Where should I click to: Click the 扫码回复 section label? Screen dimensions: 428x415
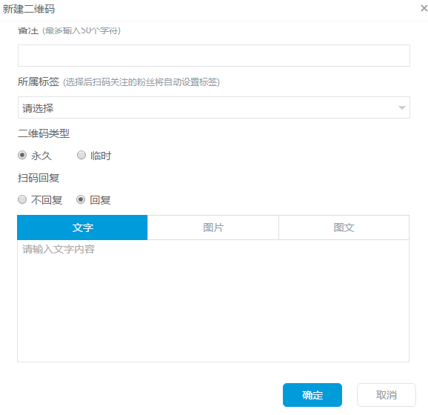click(x=39, y=178)
